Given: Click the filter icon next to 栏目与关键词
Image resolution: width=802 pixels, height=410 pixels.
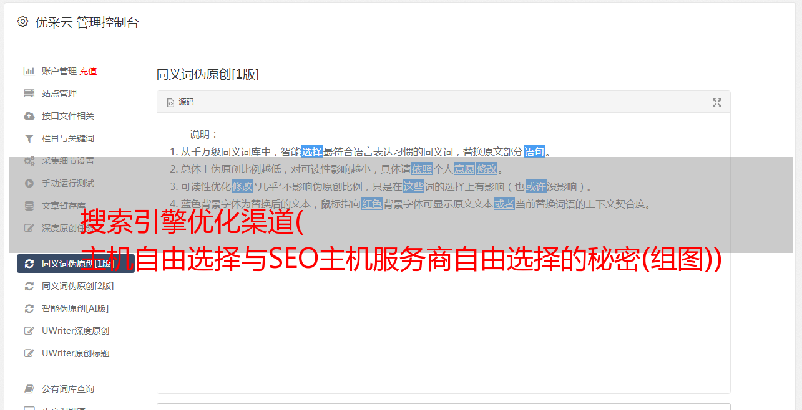Looking at the screenshot, I should (x=29, y=138).
